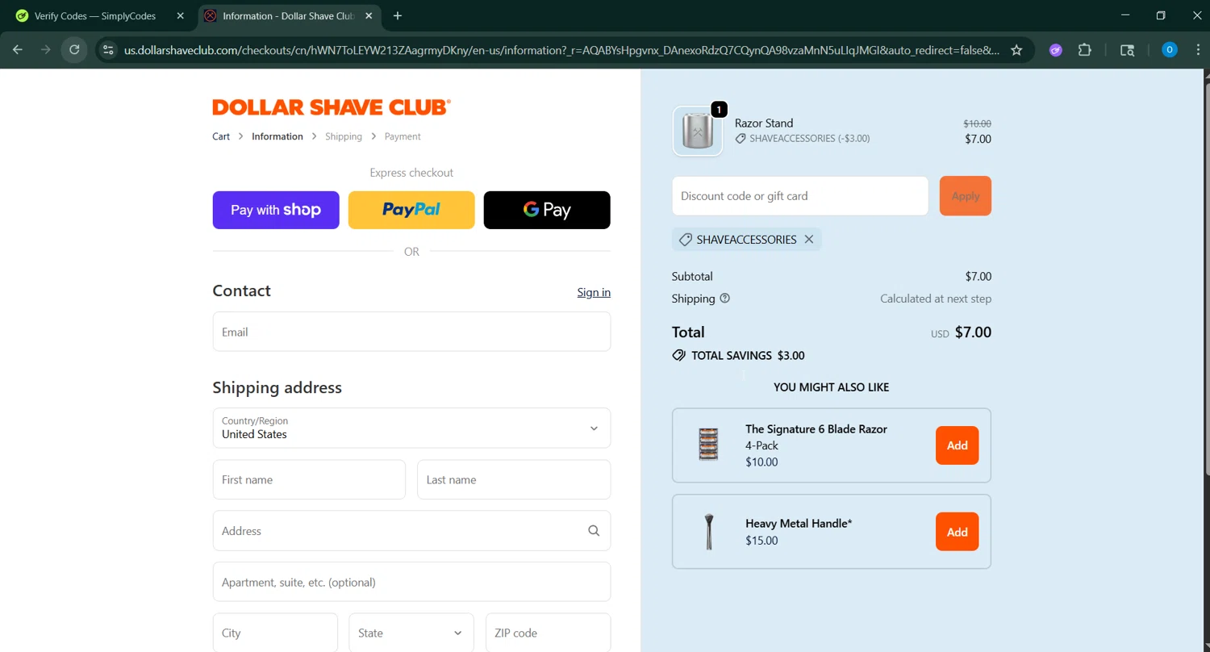Apply the discount code
This screenshot has height=652, width=1210.
(966, 196)
